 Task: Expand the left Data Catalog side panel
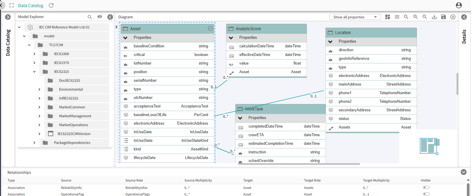(x=8, y=17)
